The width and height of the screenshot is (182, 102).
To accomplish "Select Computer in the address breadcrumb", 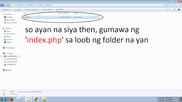I will (x=18, y=5).
